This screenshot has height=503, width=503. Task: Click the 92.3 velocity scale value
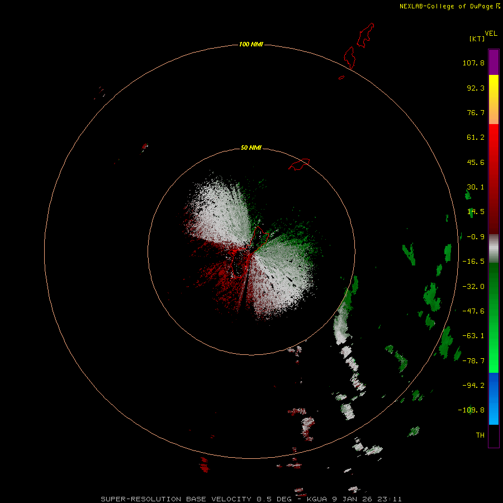click(x=476, y=88)
